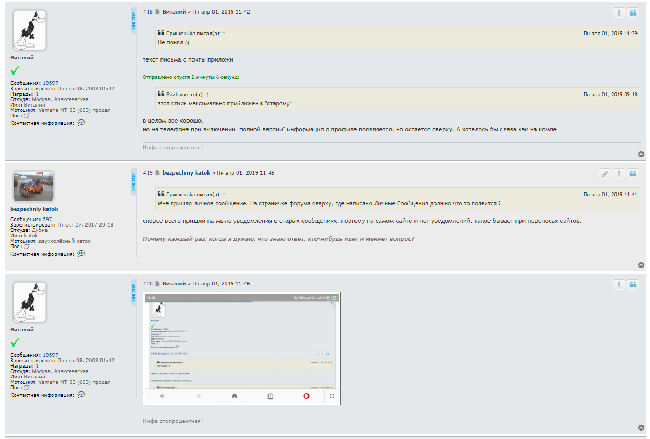Jump to top using arrow in post #18
The height and width of the screenshot is (439, 650).
coord(641,154)
